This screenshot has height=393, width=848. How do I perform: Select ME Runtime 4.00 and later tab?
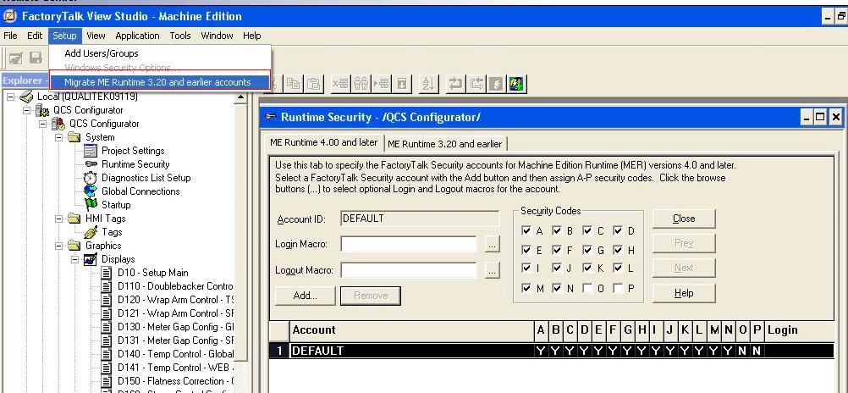[323, 142]
